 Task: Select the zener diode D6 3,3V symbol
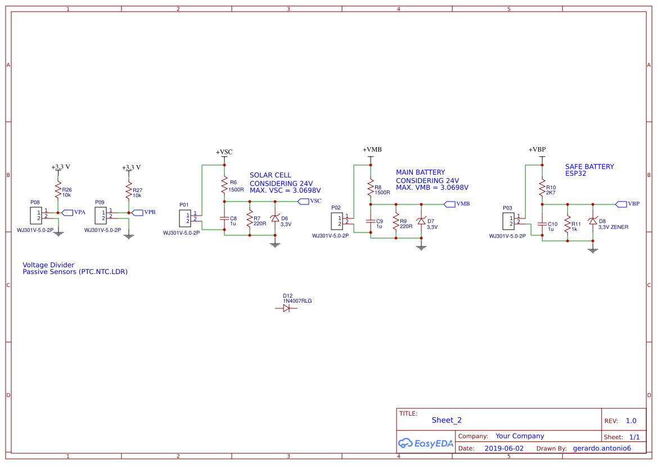pos(275,219)
